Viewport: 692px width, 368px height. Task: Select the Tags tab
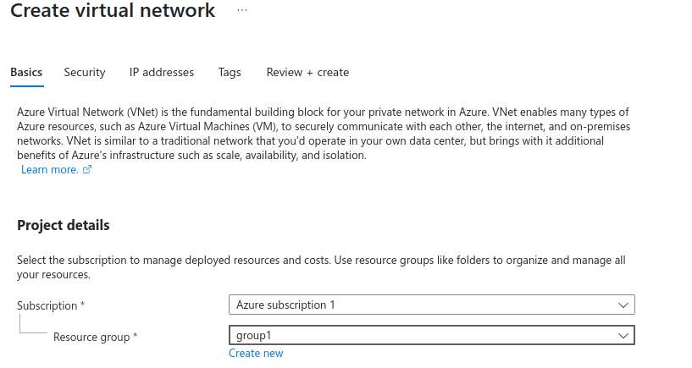coord(230,73)
